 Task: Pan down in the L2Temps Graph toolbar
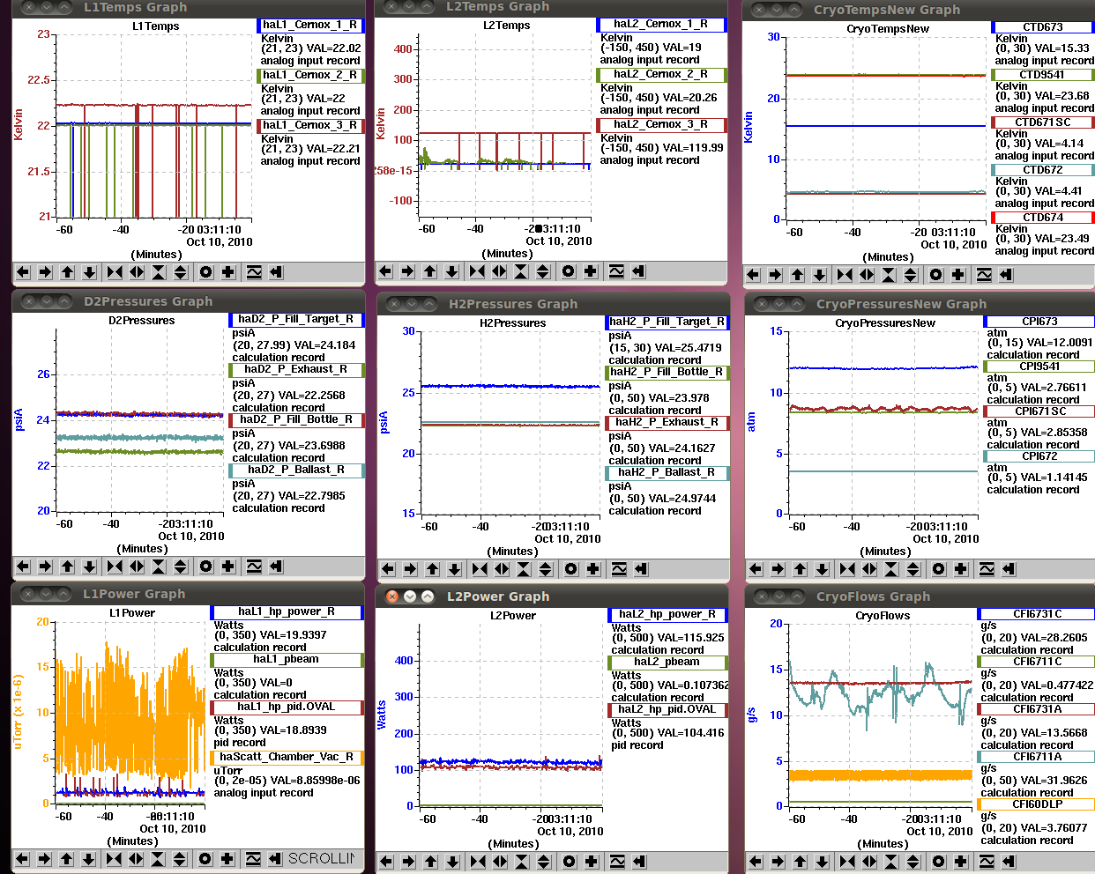[451, 271]
